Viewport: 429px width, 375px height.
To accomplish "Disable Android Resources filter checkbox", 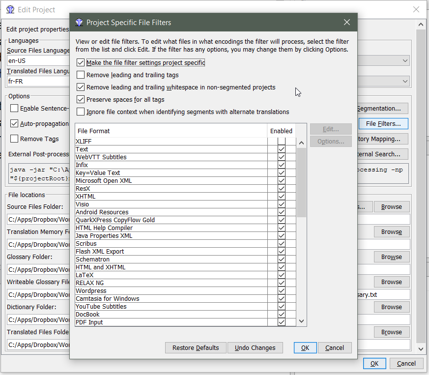I will tap(281, 212).
